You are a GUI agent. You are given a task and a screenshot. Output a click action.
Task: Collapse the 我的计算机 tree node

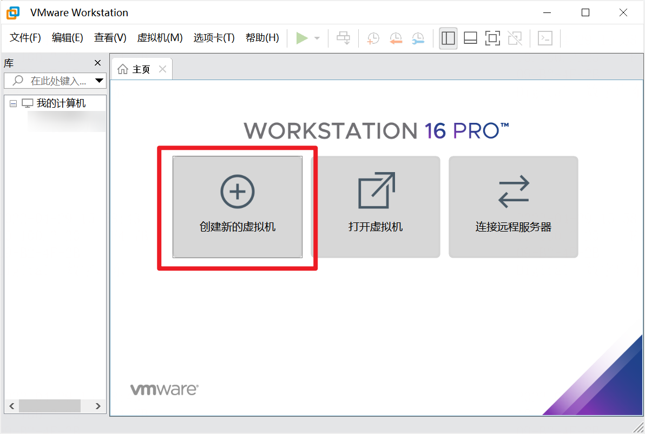click(13, 104)
